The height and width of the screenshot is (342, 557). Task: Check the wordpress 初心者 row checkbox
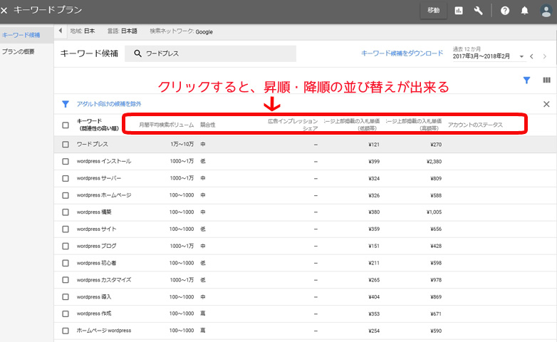point(66,263)
